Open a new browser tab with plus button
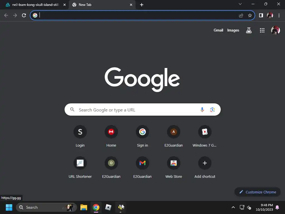 click(142, 5)
